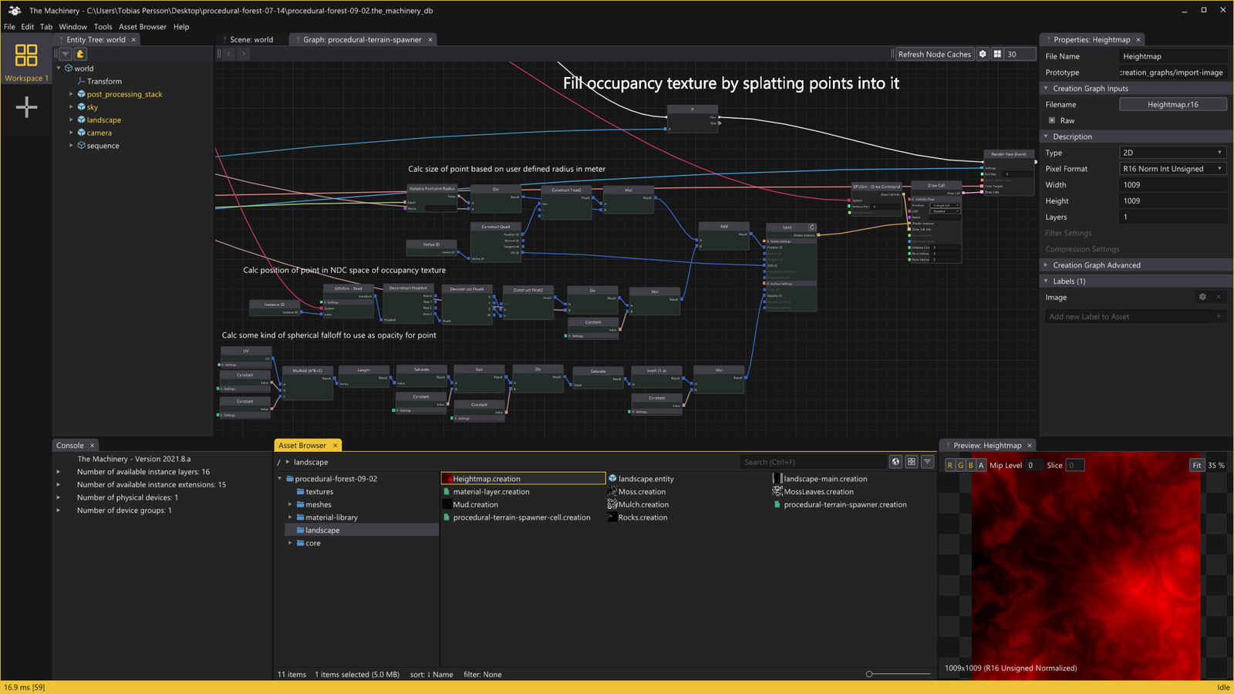The image size is (1234, 694).
Task: Open Asset Browser filter icon
Action: point(928,462)
